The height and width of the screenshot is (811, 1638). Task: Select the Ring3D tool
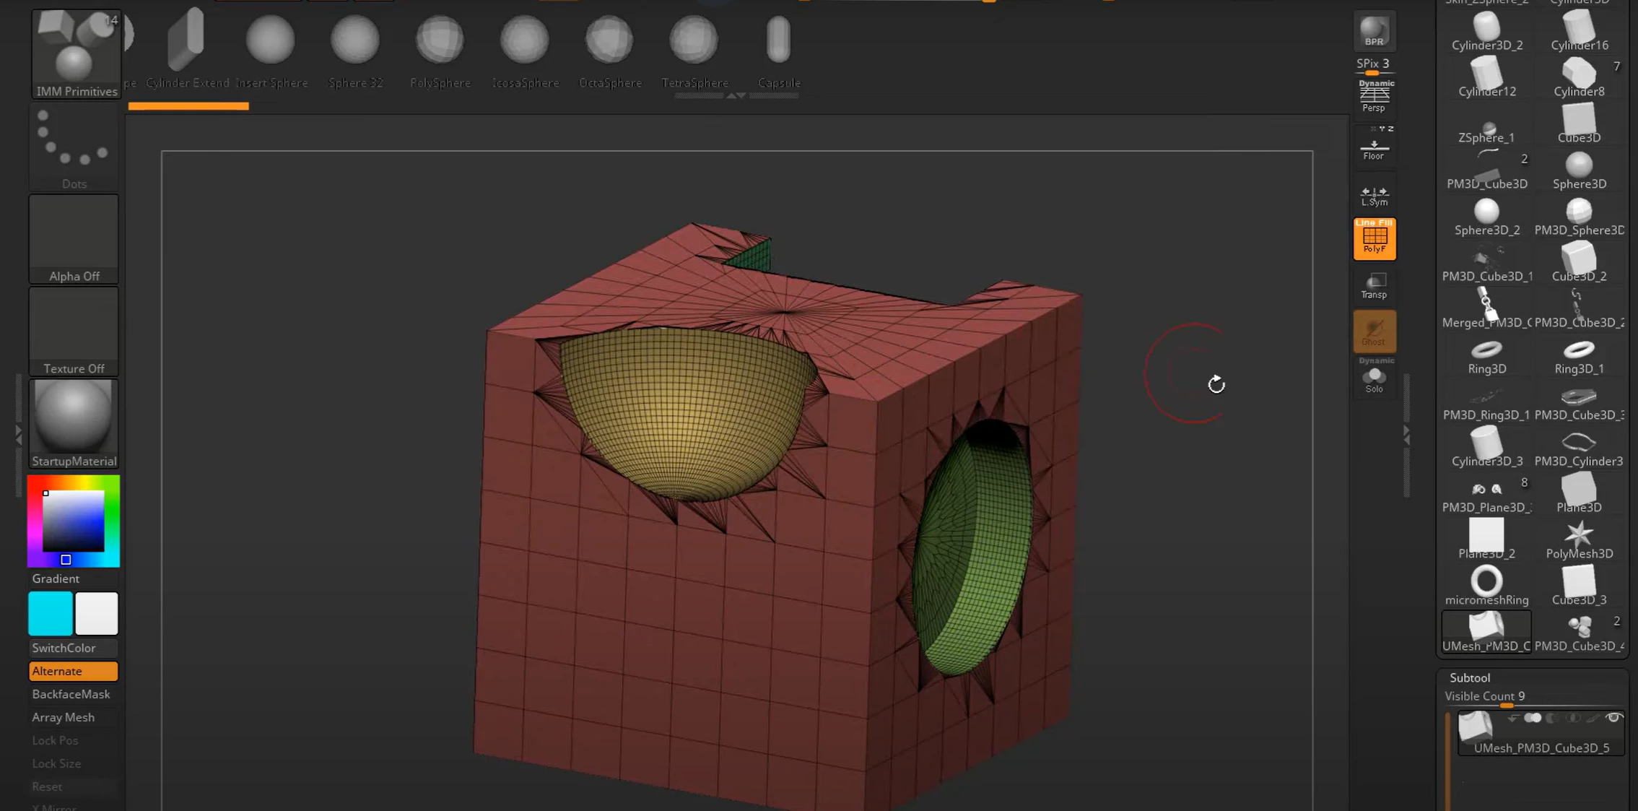[x=1486, y=357]
